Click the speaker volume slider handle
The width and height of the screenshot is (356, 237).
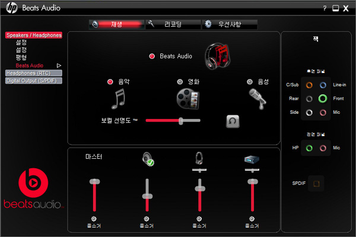click(147, 196)
